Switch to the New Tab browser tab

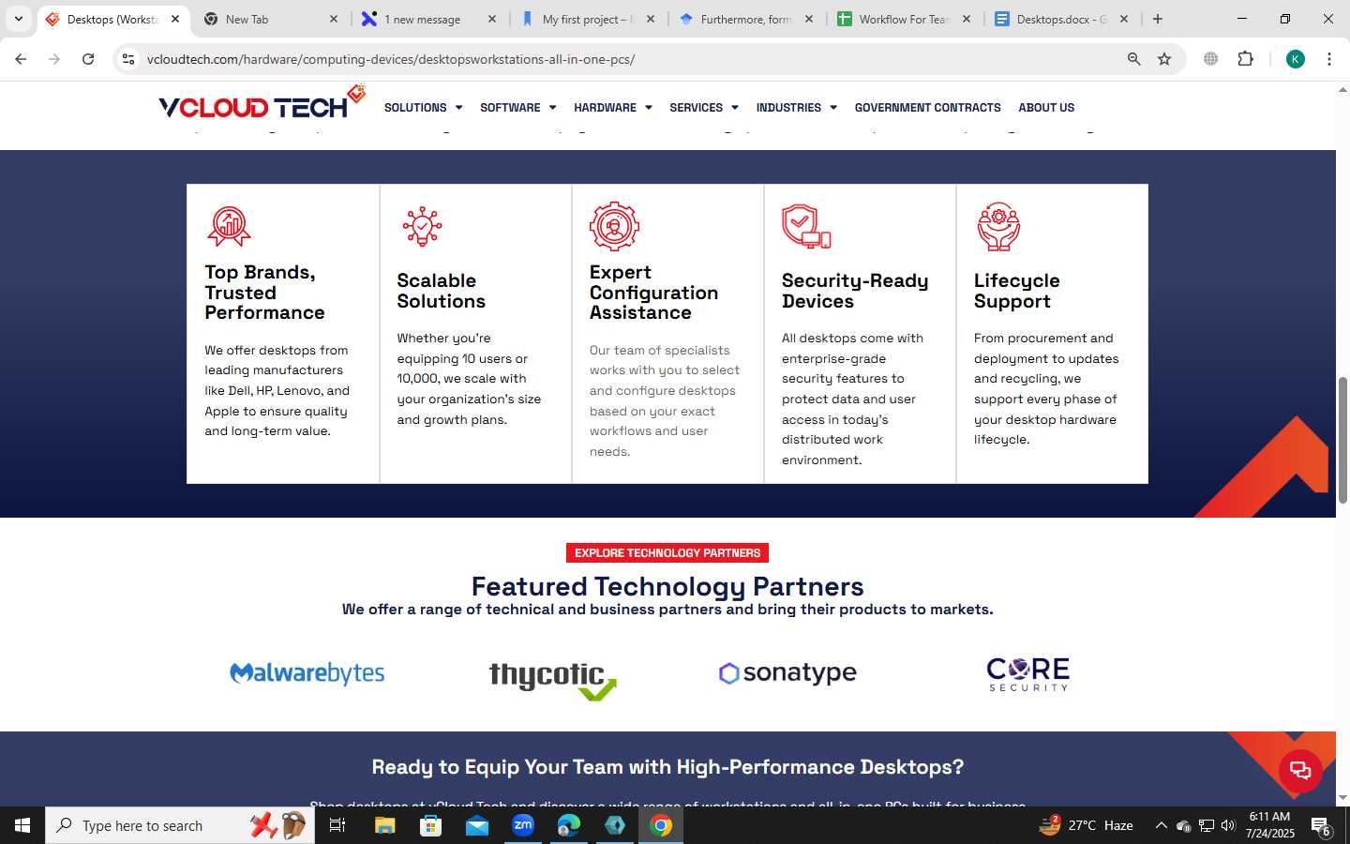click(x=272, y=19)
